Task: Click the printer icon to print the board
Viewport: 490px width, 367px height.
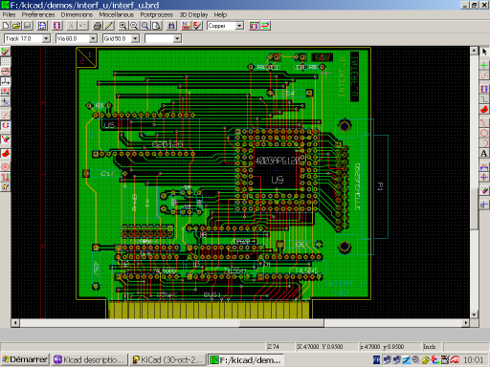Action: pos(98,26)
